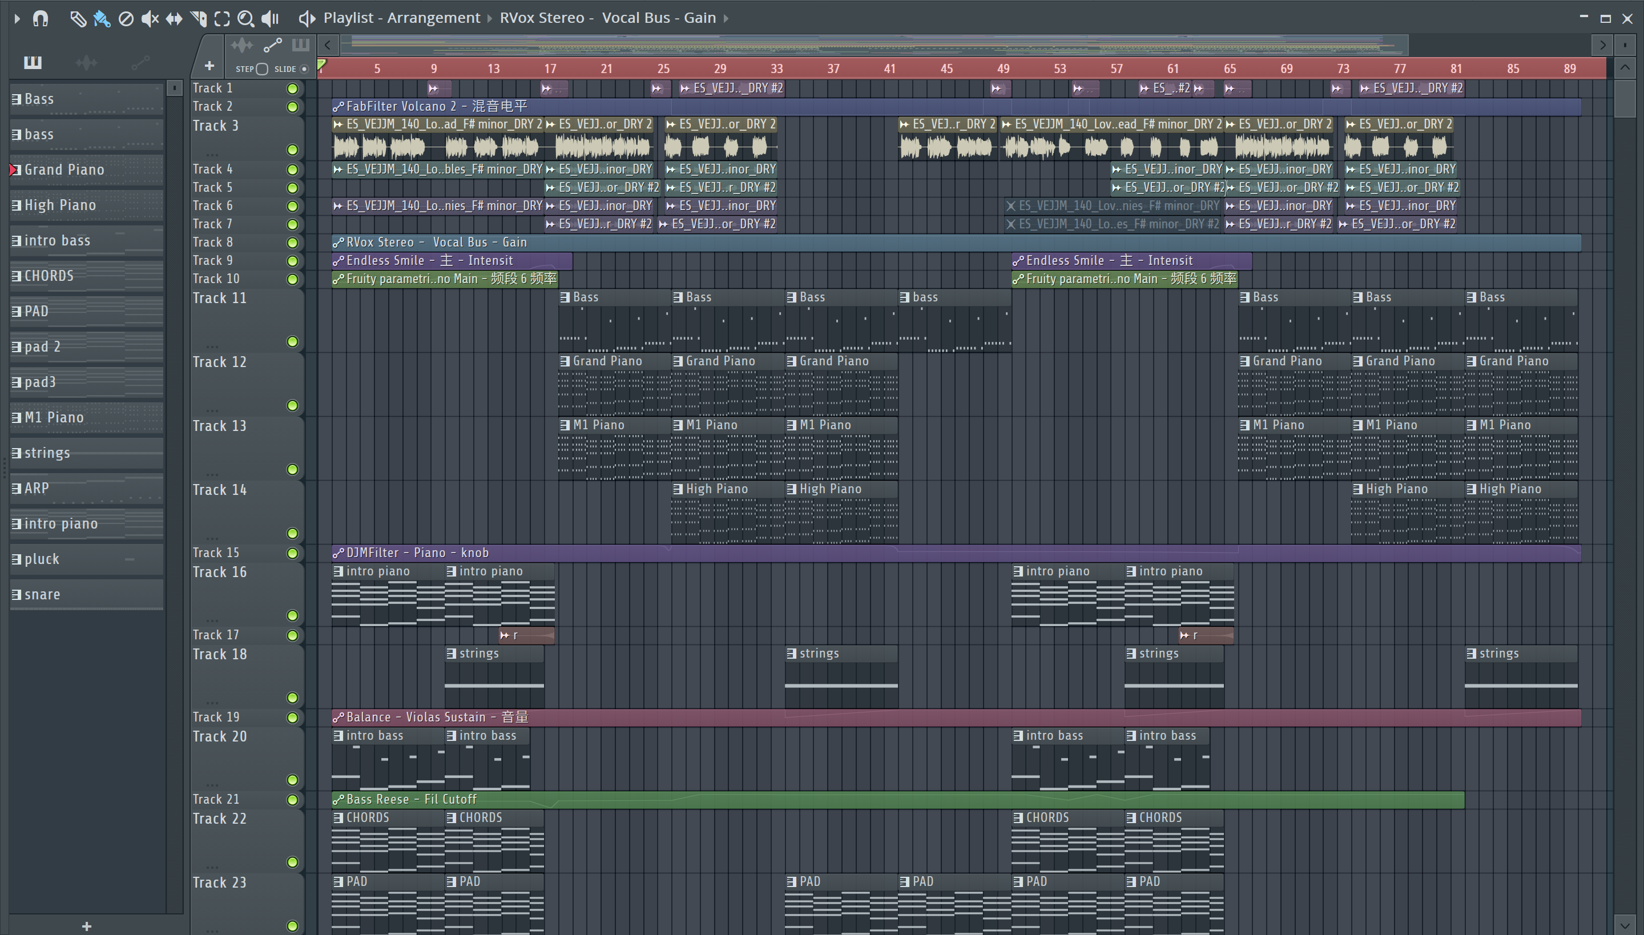1644x935 pixels.
Task: Toggle the snap magnet icon
Action: [41, 19]
